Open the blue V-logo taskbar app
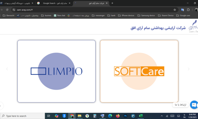Screen dimensions: 198x119 [133, 116]
